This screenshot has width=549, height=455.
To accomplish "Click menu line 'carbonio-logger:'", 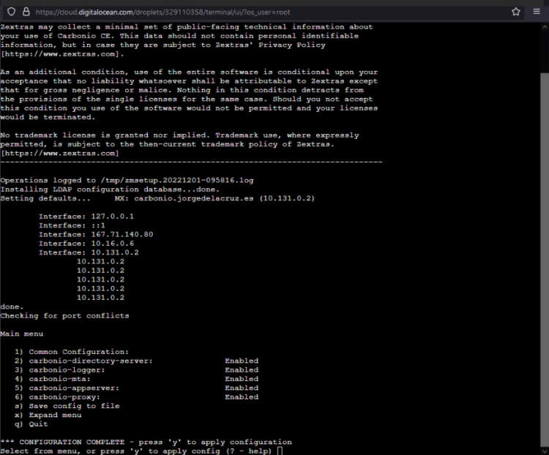I will tap(67, 370).
